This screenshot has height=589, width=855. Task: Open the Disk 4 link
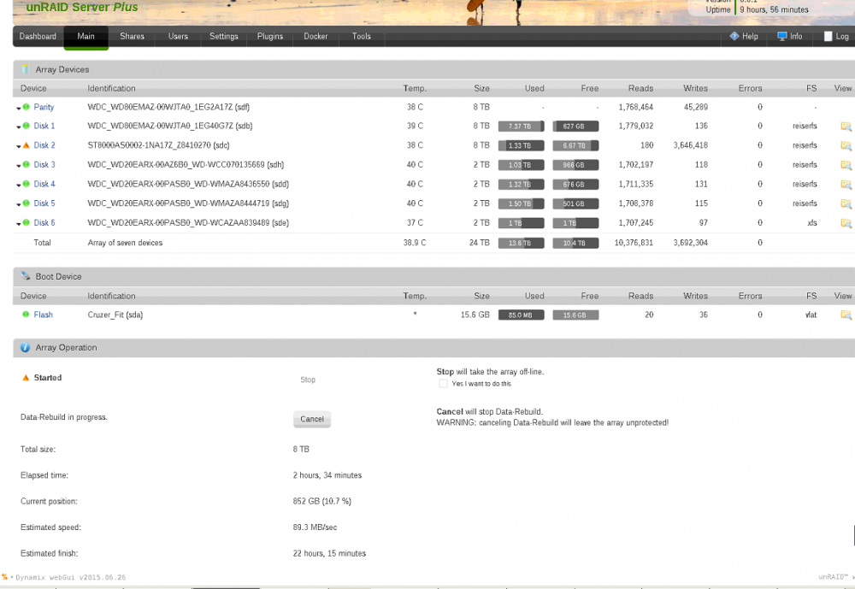click(44, 184)
